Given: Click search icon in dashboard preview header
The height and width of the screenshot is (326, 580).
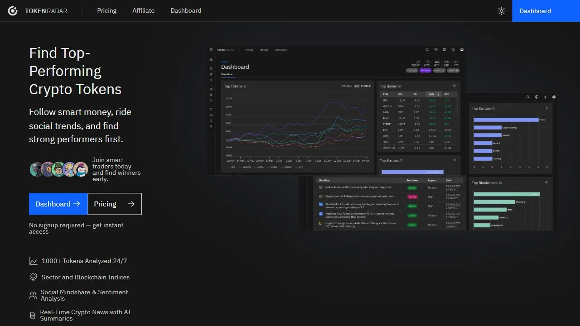Looking at the screenshot, I should click(x=427, y=50).
